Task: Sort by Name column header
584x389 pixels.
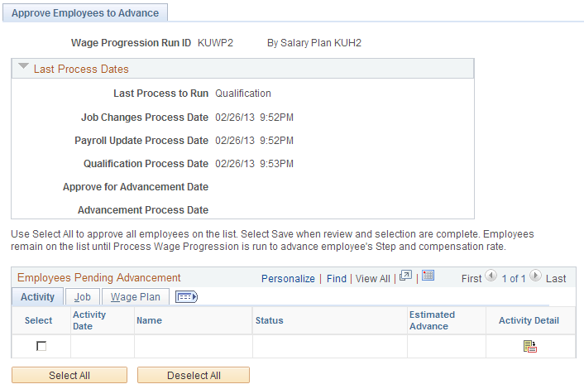Action: click(149, 320)
